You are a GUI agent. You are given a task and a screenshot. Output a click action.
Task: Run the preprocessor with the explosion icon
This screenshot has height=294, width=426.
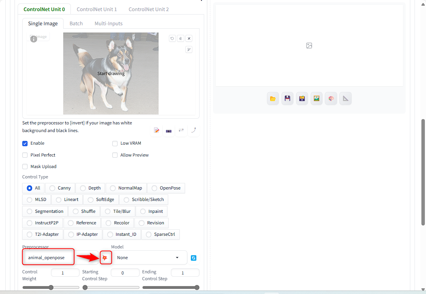point(106,258)
